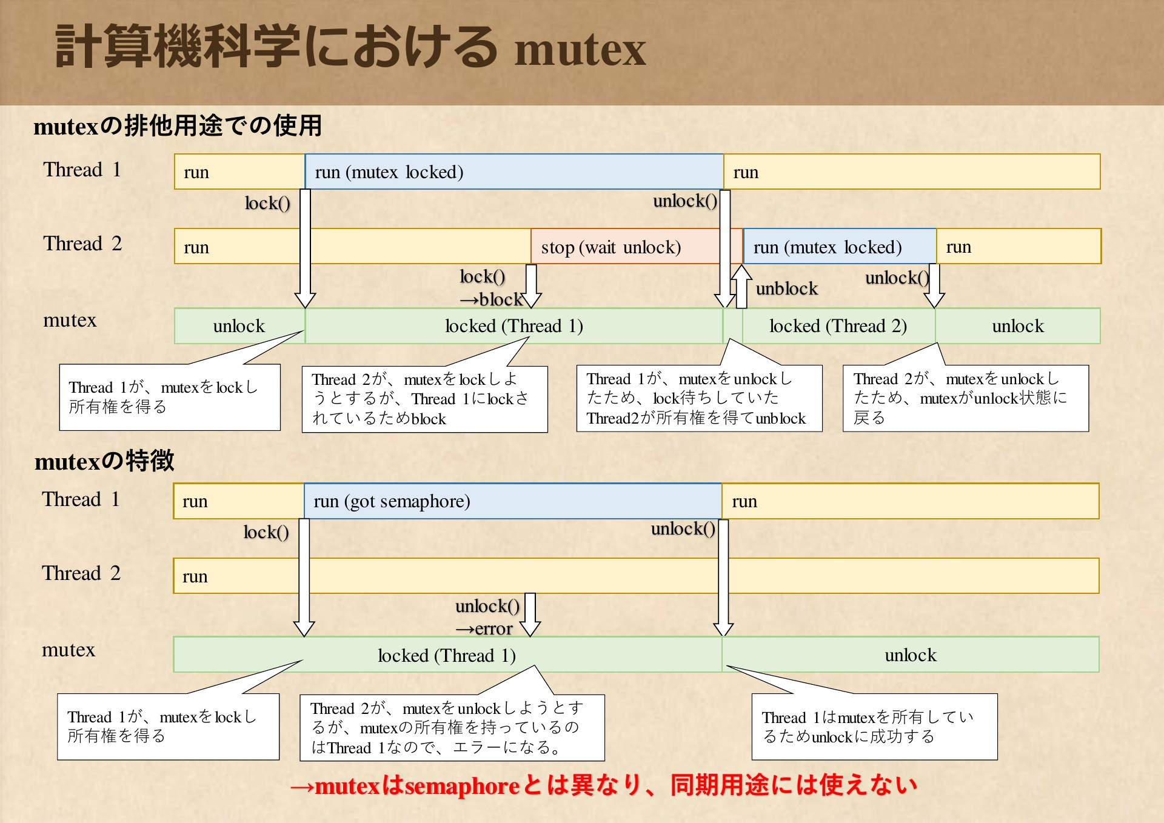Click 'locked (Thread 1)' in the lower diagram
The width and height of the screenshot is (1164, 823).
447,655
